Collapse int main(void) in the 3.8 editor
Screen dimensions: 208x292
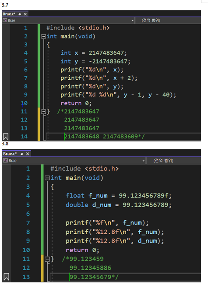tap(47, 178)
